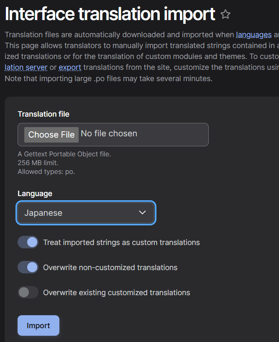Image resolution: width=279 pixels, height=342 pixels.
Task: Click the 'Interface translation import' heading
Action: (x=110, y=14)
